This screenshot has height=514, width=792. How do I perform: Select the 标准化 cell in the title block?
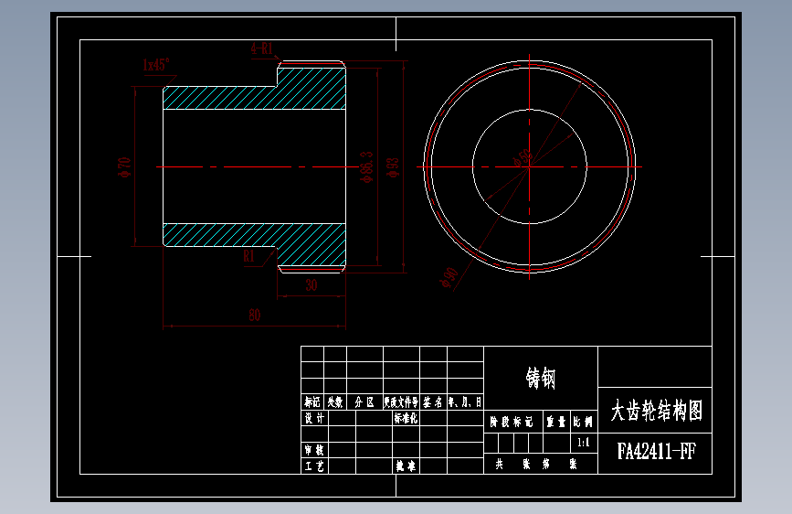pos(406,418)
